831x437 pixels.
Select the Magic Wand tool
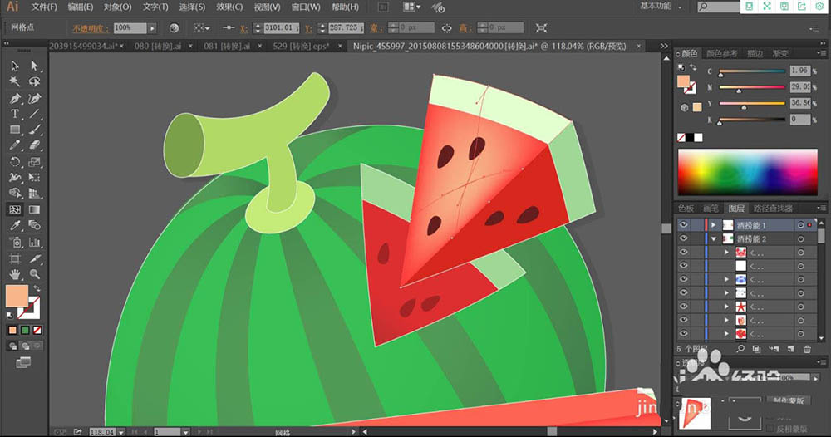pyautogui.click(x=15, y=81)
